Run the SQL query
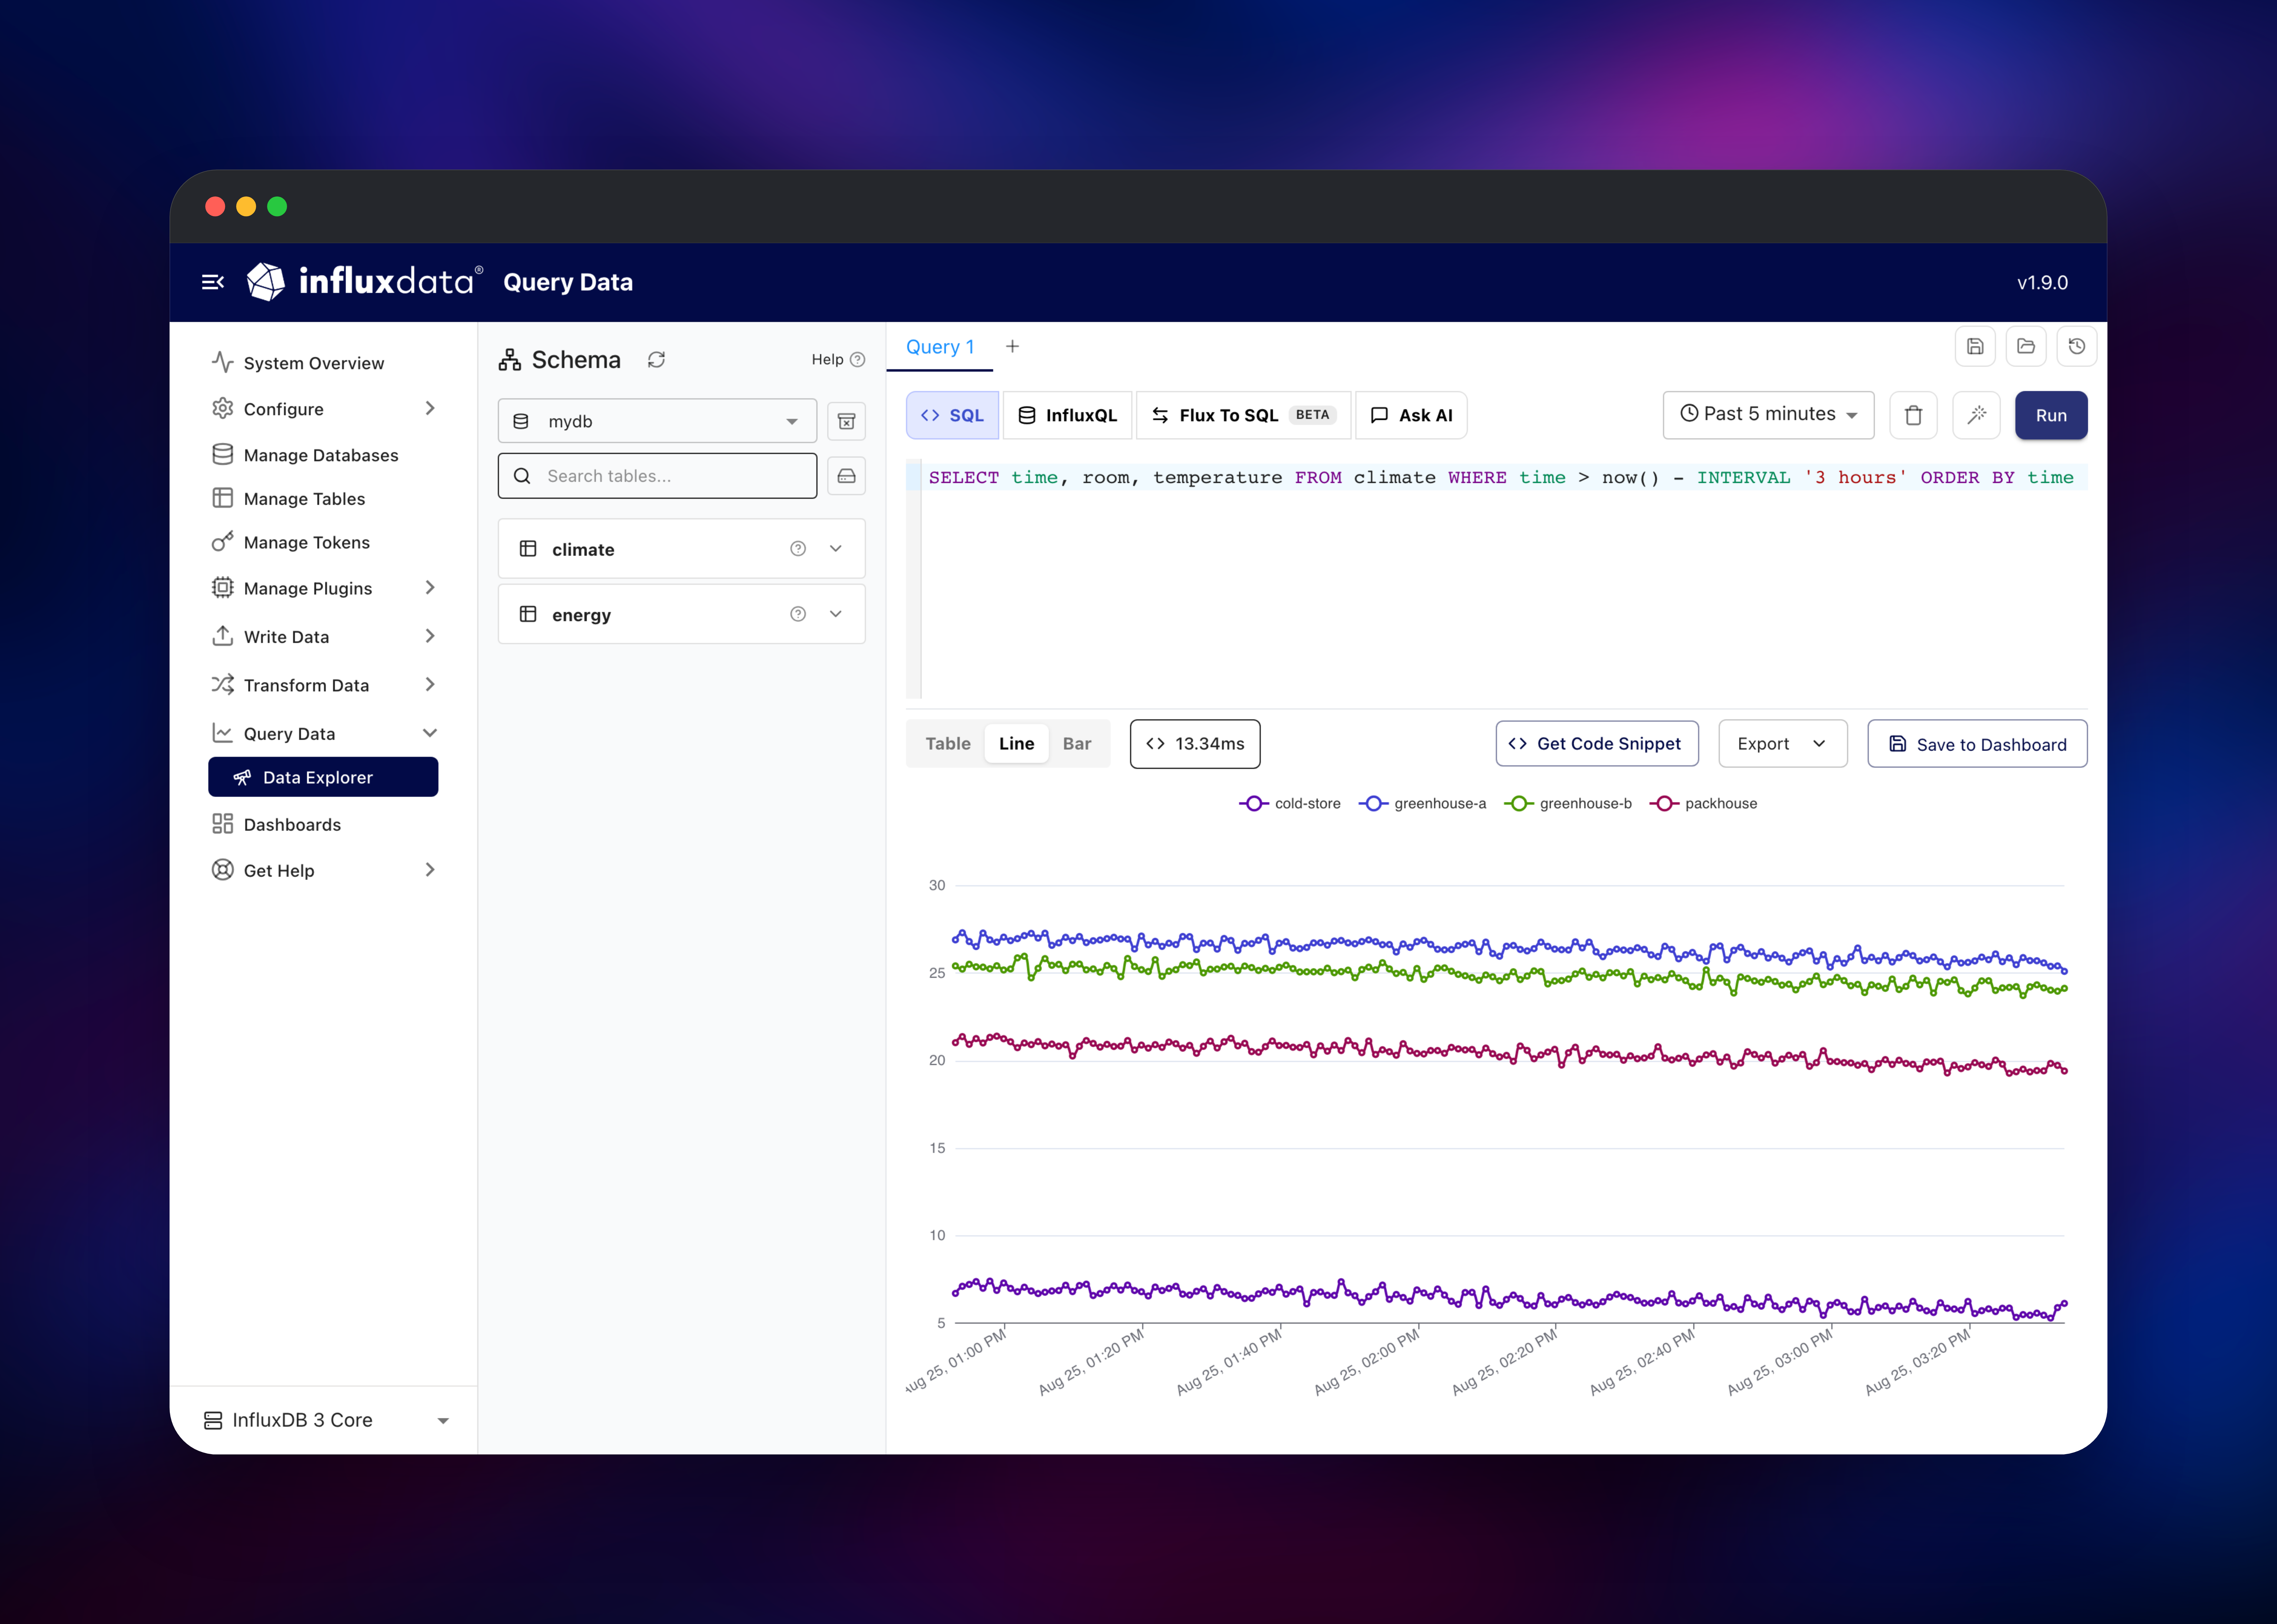Viewport: 2277px width, 1624px height. point(2051,415)
